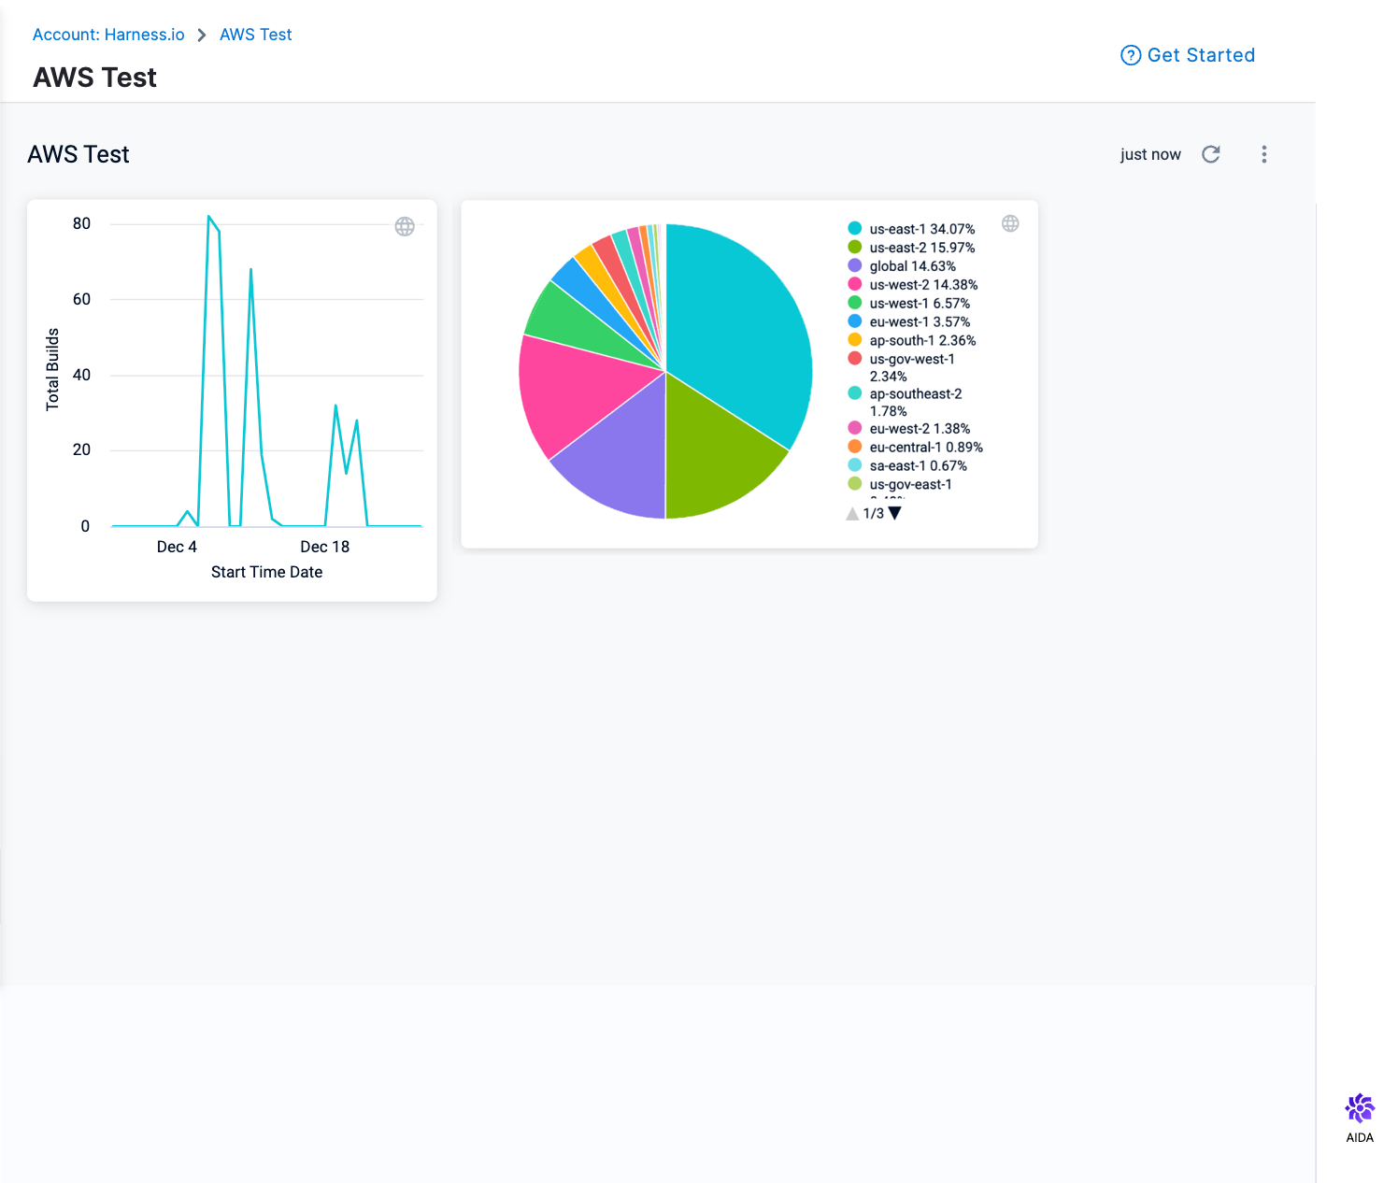
Task: Open the AWS Test breadcrumb link
Action: point(255,35)
